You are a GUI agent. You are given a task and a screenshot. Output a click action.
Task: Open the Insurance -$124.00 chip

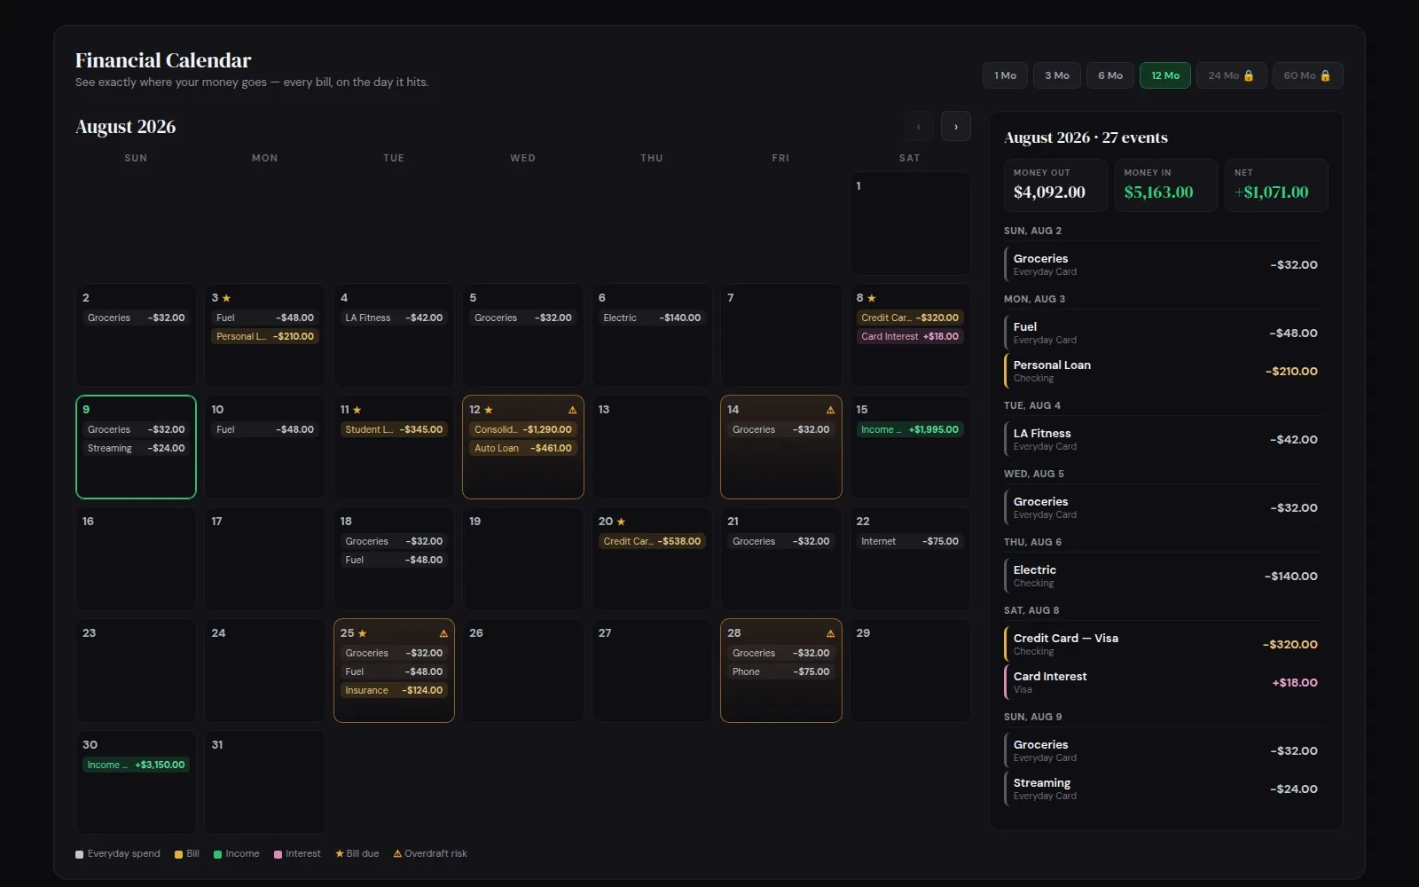(394, 690)
